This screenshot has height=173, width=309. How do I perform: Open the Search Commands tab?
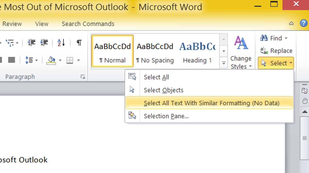pos(88,24)
